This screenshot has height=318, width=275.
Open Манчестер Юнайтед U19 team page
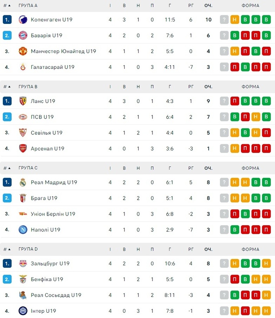[63, 51]
